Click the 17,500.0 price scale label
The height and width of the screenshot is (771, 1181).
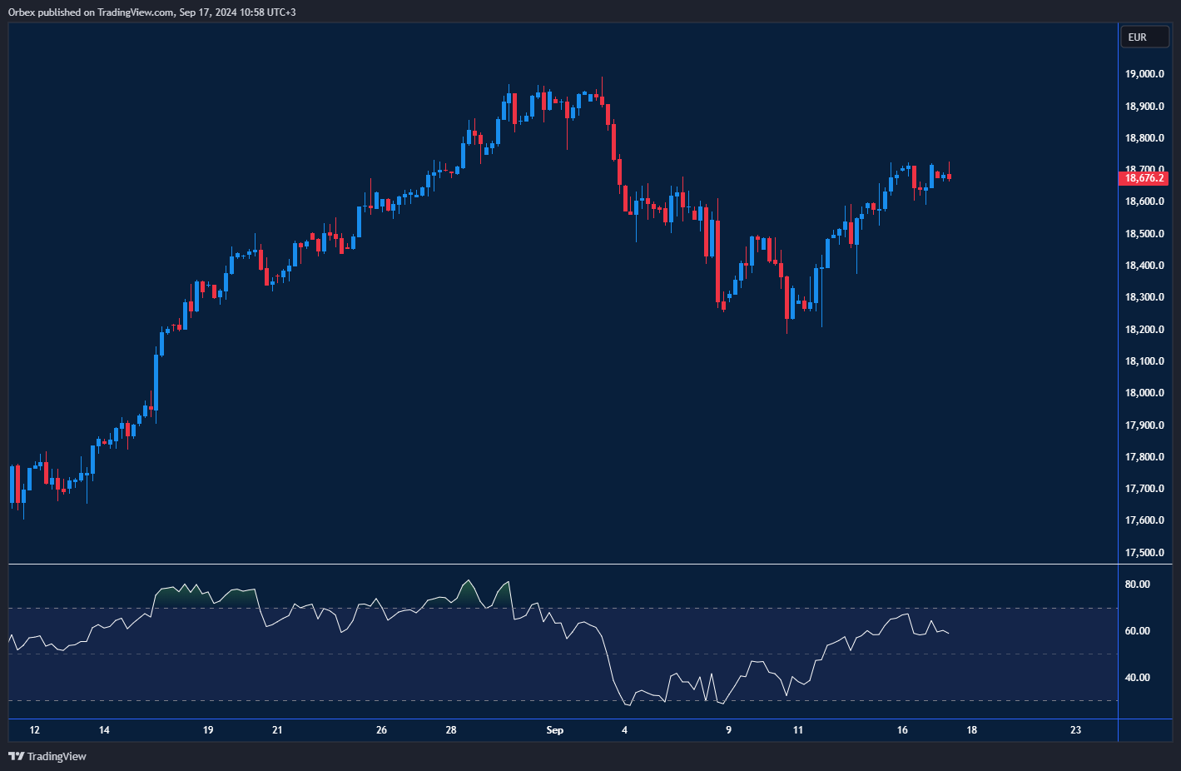tap(1144, 553)
